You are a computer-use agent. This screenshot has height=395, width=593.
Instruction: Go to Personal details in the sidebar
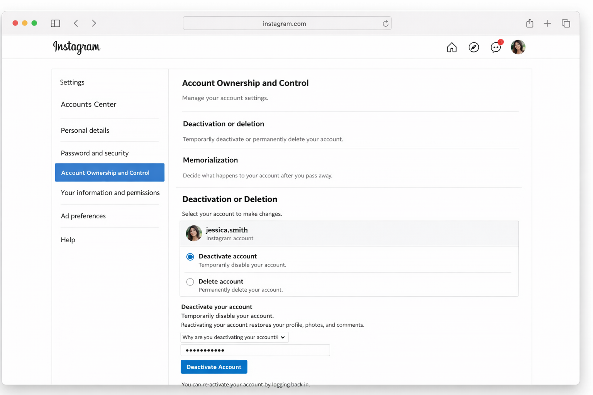tap(85, 130)
